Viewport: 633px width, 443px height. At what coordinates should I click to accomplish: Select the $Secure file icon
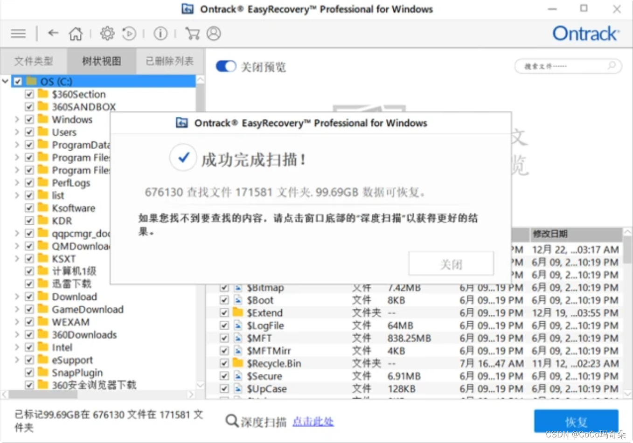click(238, 376)
